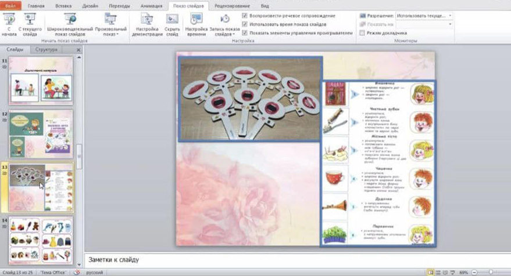Open 'Широковещательный показ слайдов'
The height and width of the screenshot is (276, 511).
(x=70, y=22)
